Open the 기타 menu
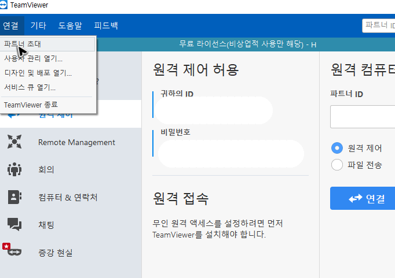 (38, 25)
